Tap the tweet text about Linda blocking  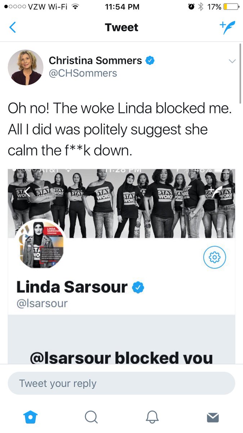(119, 130)
